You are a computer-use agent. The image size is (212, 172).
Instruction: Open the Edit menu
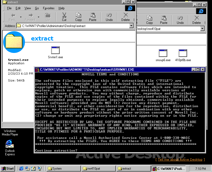(x=18, y=8)
